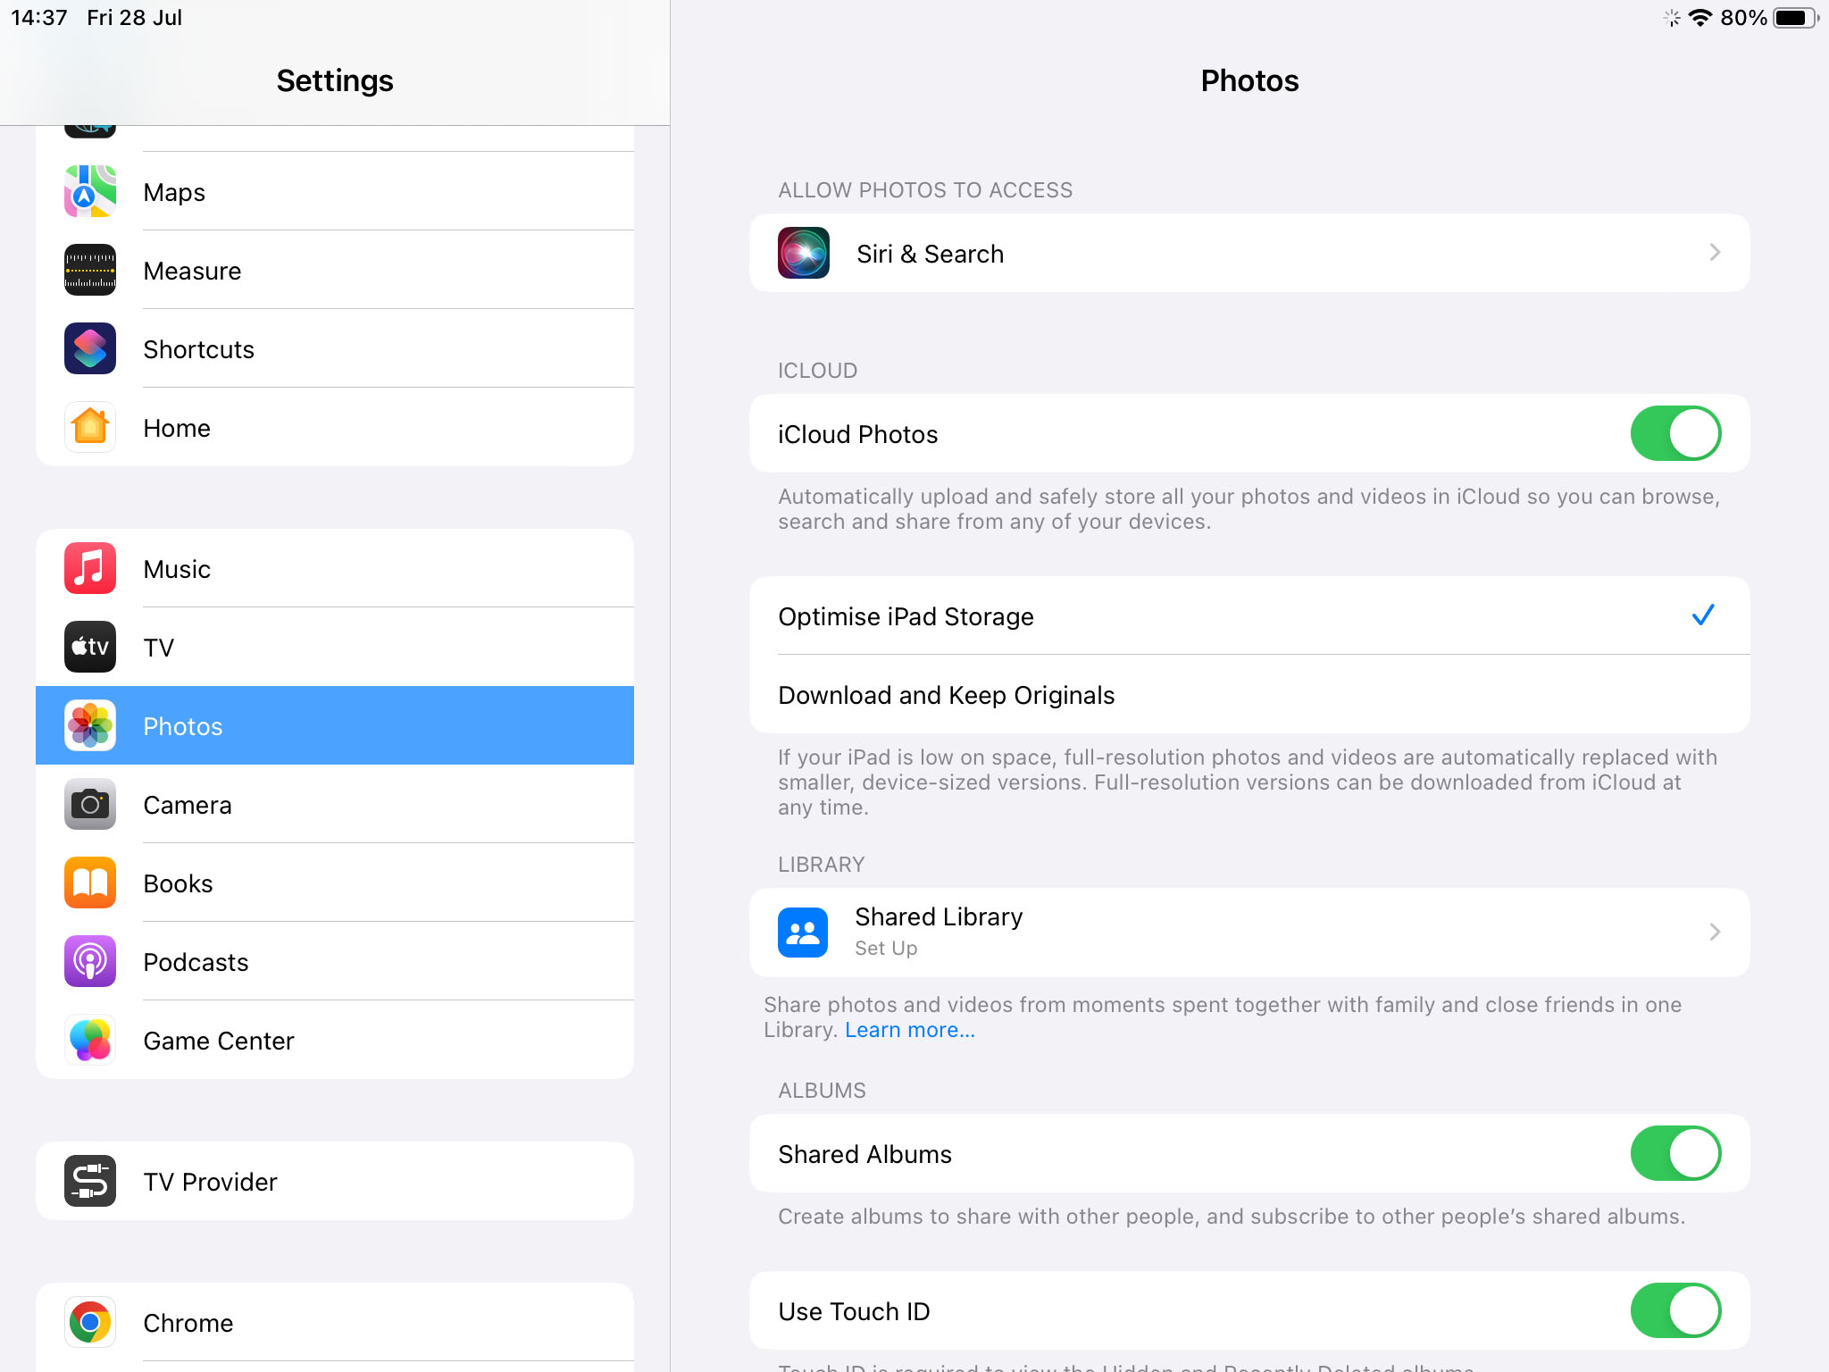The height and width of the screenshot is (1372, 1829).
Task: Open Game Center settings
Action: coord(335,1040)
